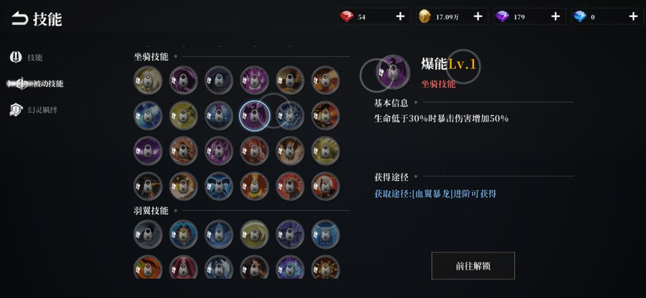Screen dimensions: 646x298
Task: Select the blue winged skill in fourth row
Action: pos(219,186)
